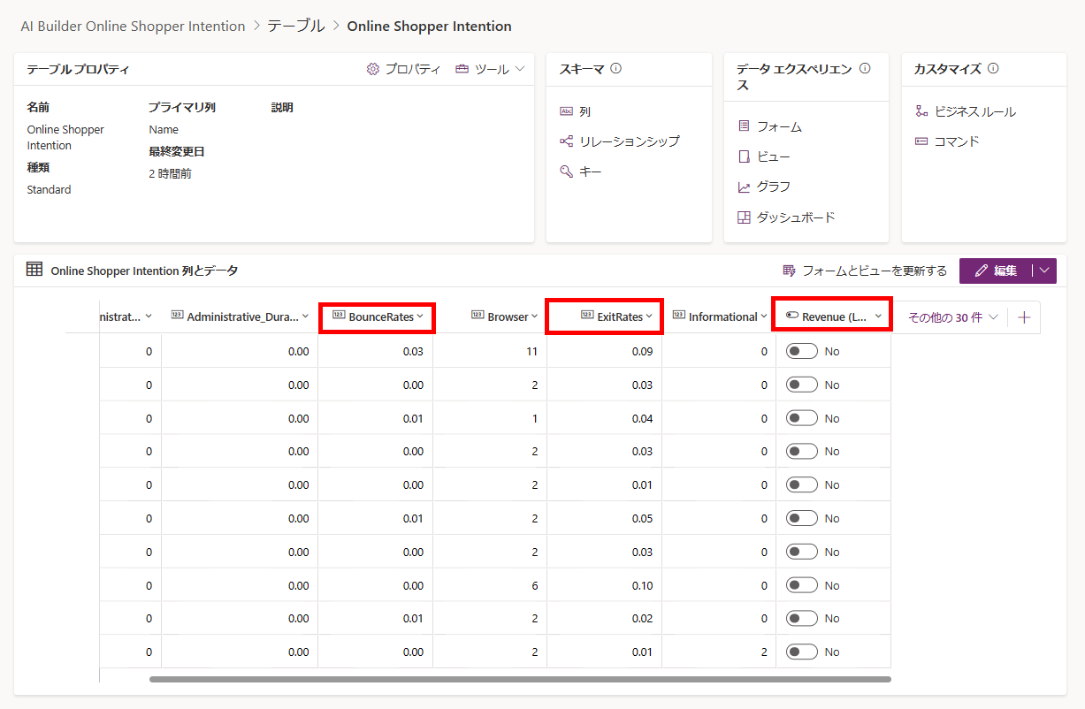The image size is (1085, 709).
Task: Toggle Revenue switch in ExitRates 0.05 row
Action: 802,518
